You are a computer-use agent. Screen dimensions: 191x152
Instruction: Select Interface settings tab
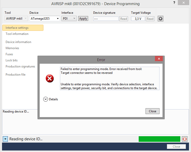coord(23,28)
